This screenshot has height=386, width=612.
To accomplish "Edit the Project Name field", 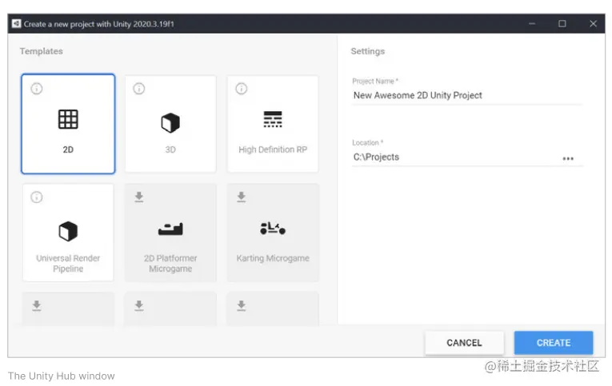I will [x=467, y=96].
